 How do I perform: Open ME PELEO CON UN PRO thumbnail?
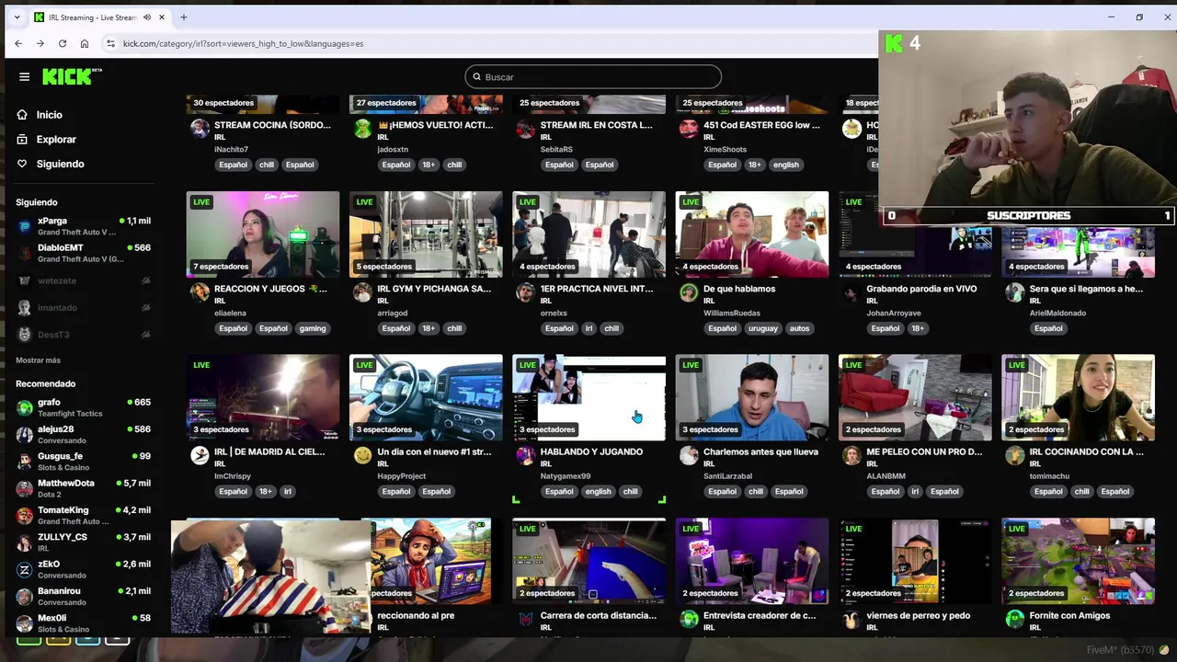915,397
